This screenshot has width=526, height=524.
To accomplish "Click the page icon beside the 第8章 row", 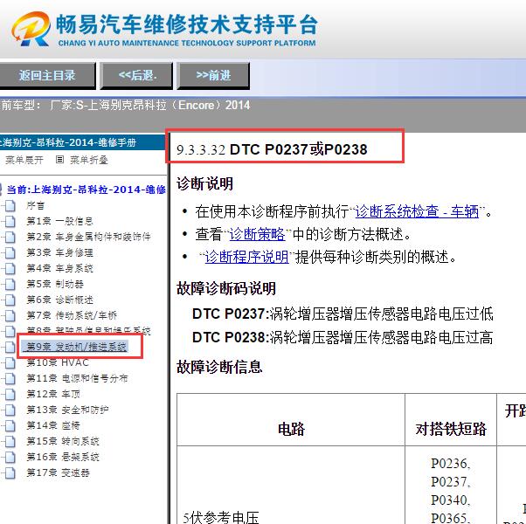I will (10, 331).
